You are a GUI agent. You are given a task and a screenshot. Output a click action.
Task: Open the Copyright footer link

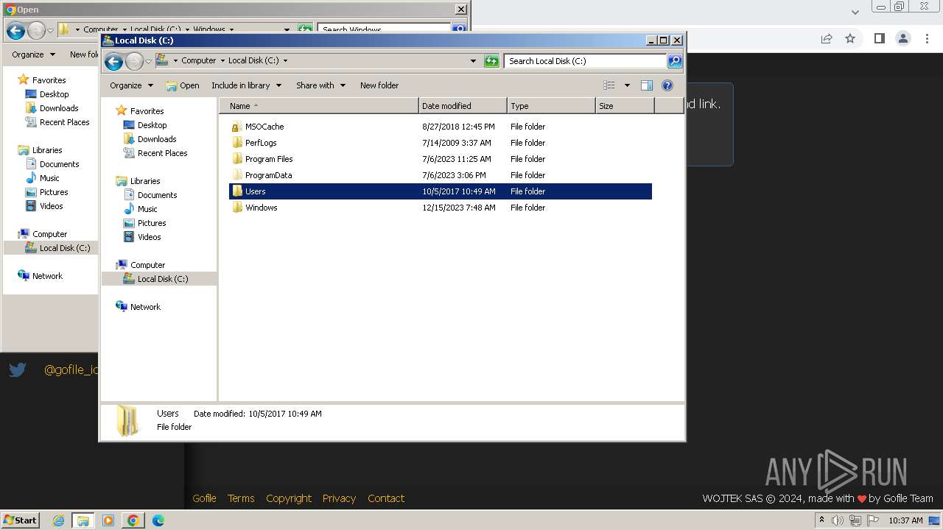coord(289,498)
